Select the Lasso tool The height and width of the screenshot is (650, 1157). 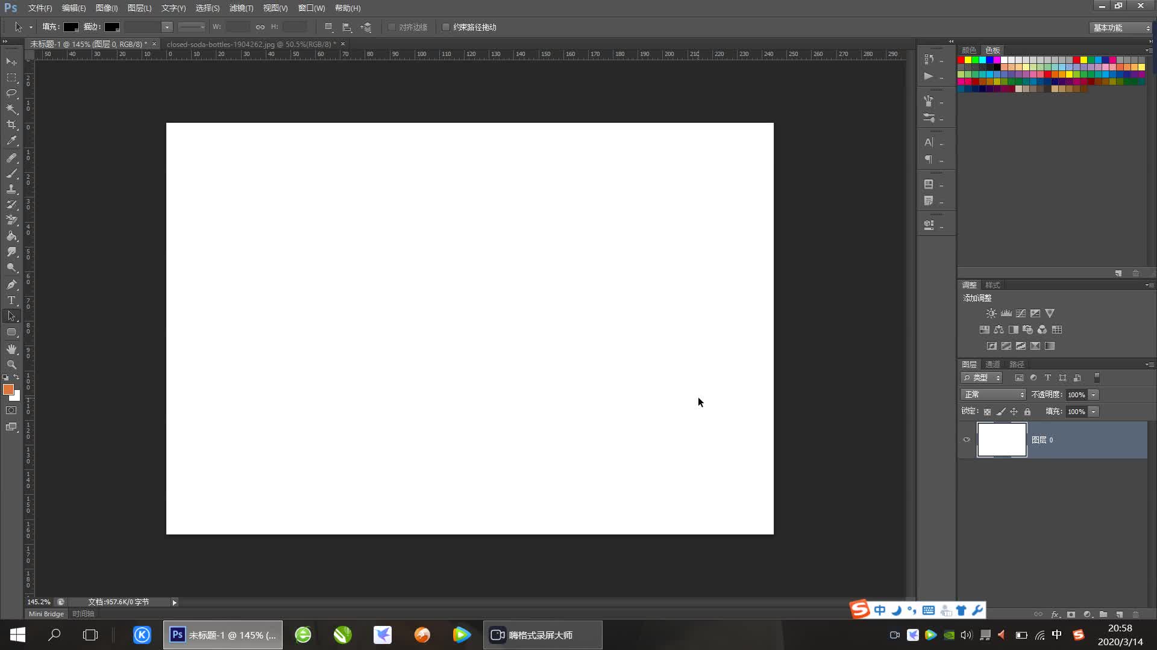point(11,93)
